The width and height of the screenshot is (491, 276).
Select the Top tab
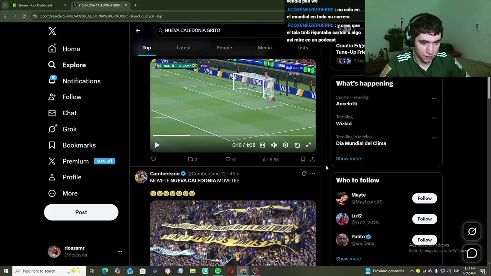(147, 48)
